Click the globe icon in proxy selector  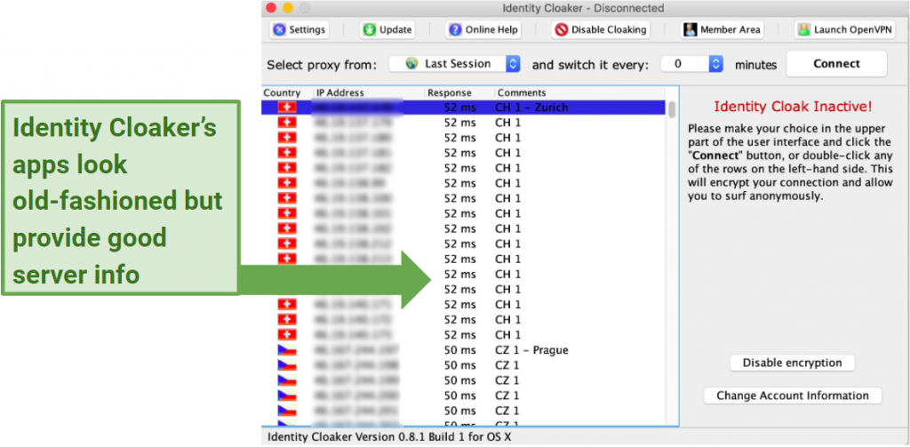pyautogui.click(x=411, y=64)
